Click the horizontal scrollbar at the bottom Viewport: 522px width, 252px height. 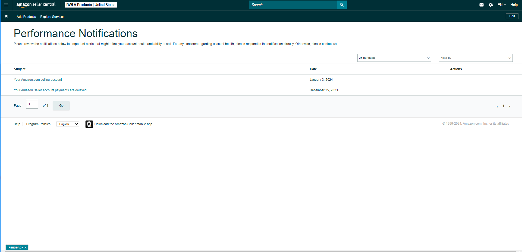(x=260, y=251)
